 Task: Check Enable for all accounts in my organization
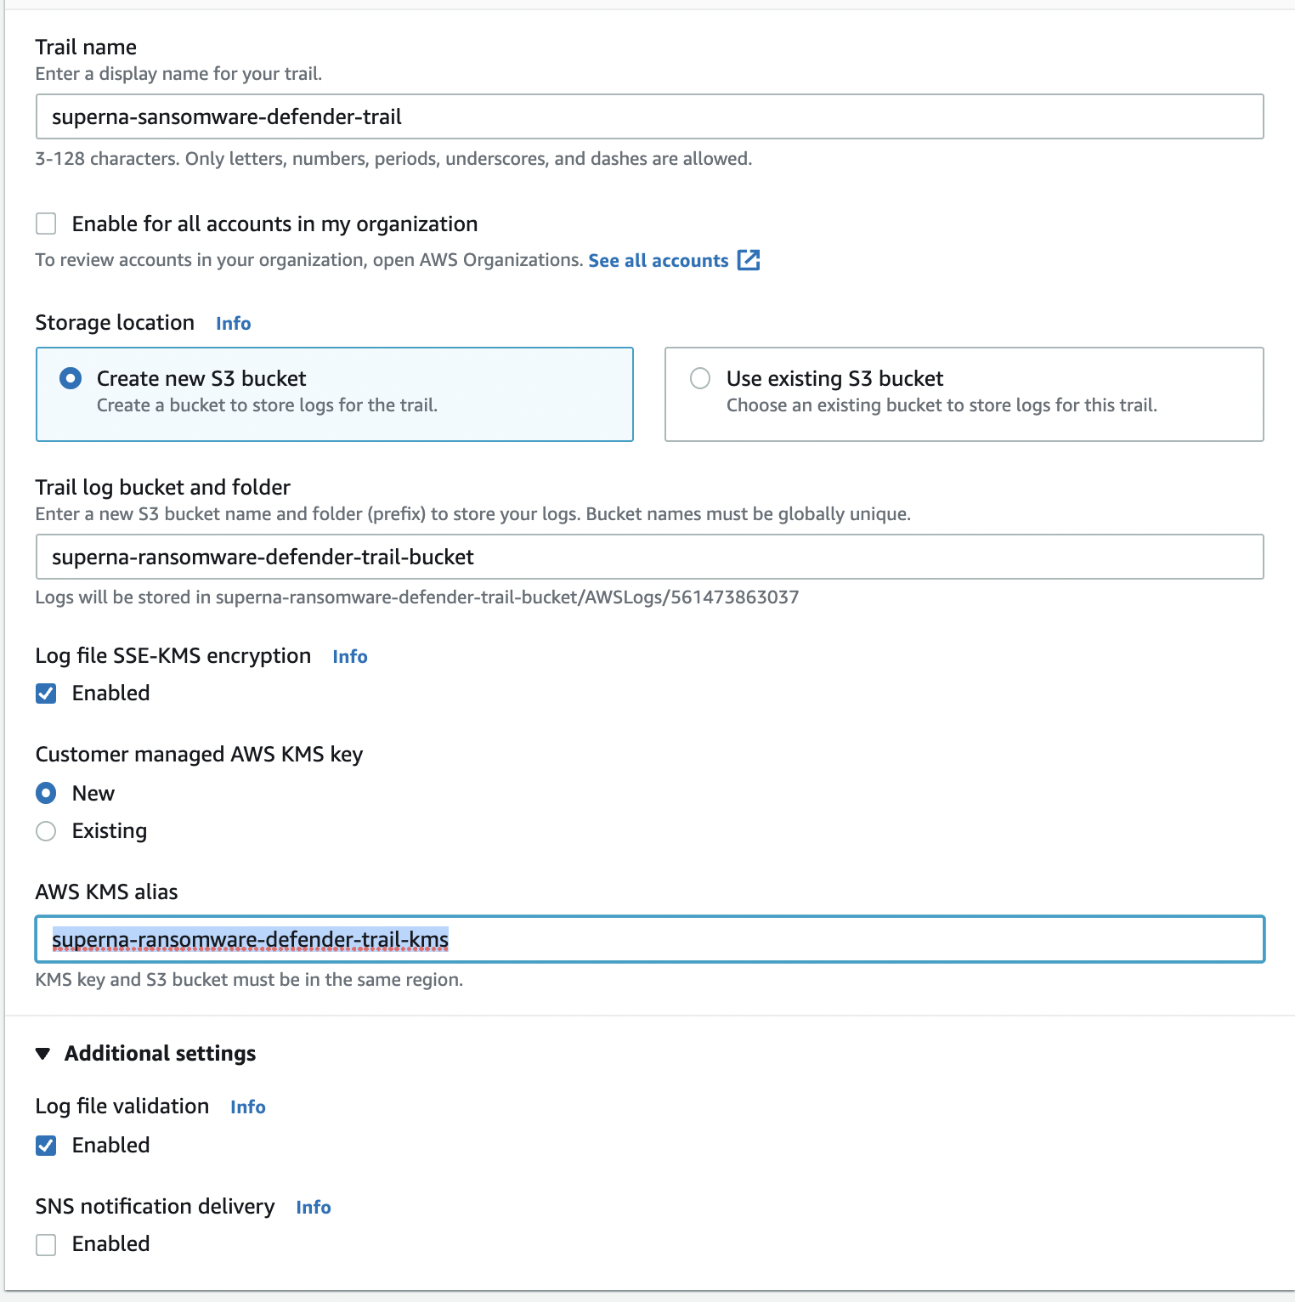[x=45, y=223]
